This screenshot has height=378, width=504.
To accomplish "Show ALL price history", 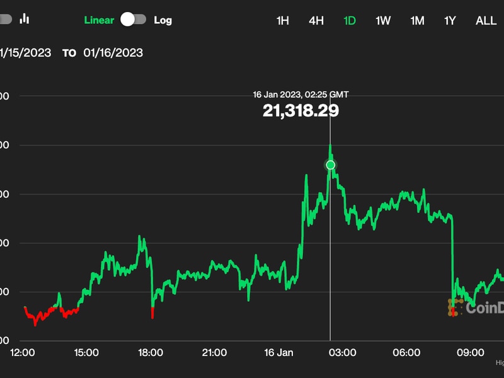I will 486,20.
